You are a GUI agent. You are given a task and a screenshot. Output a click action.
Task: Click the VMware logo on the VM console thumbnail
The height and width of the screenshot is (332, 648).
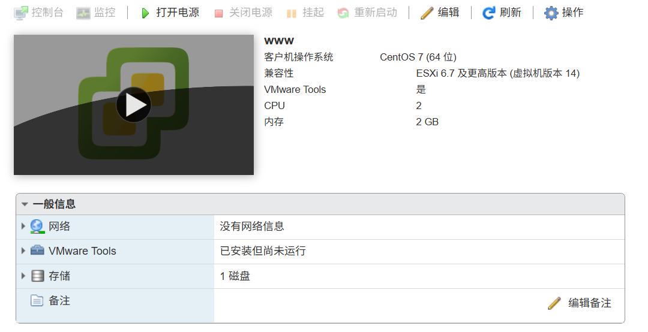[x=133, y=103]
